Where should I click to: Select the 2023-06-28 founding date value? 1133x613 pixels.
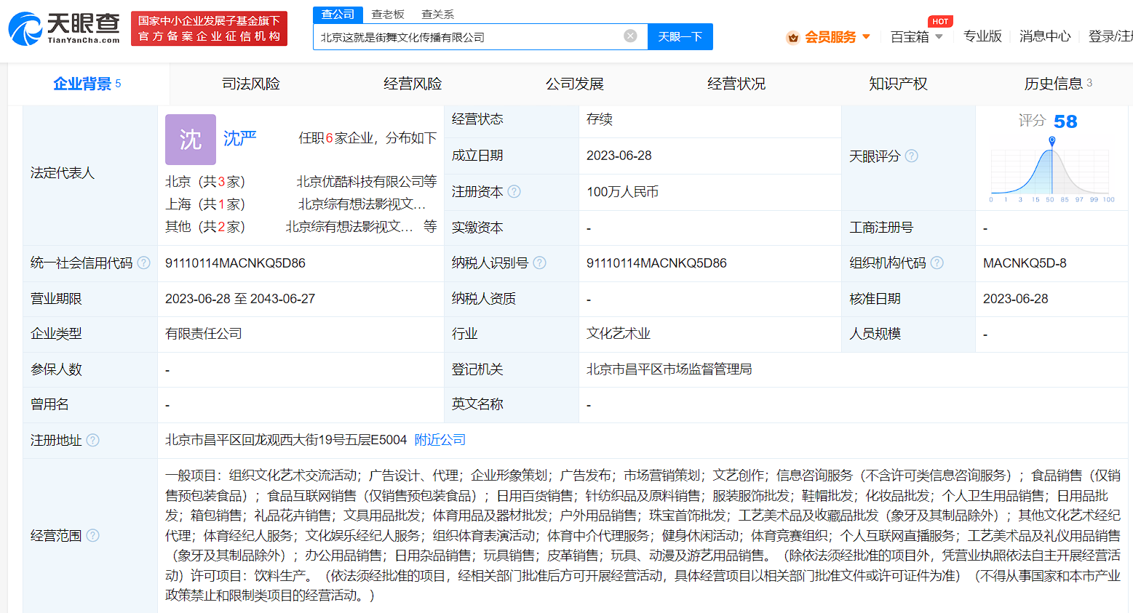coord(619,156)
